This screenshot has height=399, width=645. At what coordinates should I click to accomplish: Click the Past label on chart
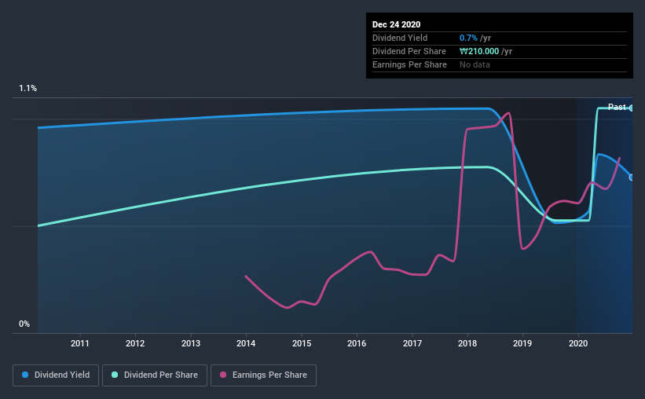pos(617,107)
